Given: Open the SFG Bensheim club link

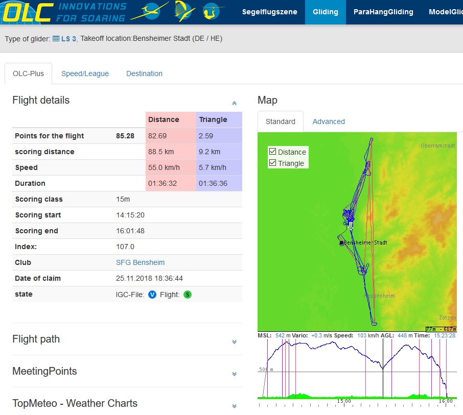Looking at the screenshot, I should (140, 262).
